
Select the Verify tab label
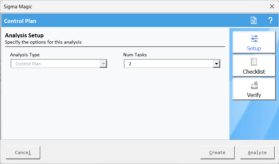254,95
